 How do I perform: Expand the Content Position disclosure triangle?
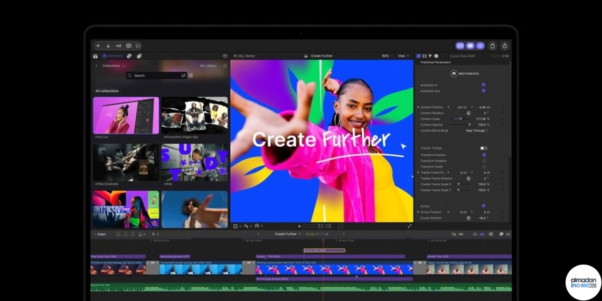pyautogui.click(x=418, y=107)
